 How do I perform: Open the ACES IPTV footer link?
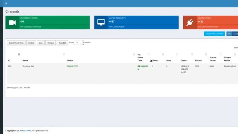click(x=26, y=131)
